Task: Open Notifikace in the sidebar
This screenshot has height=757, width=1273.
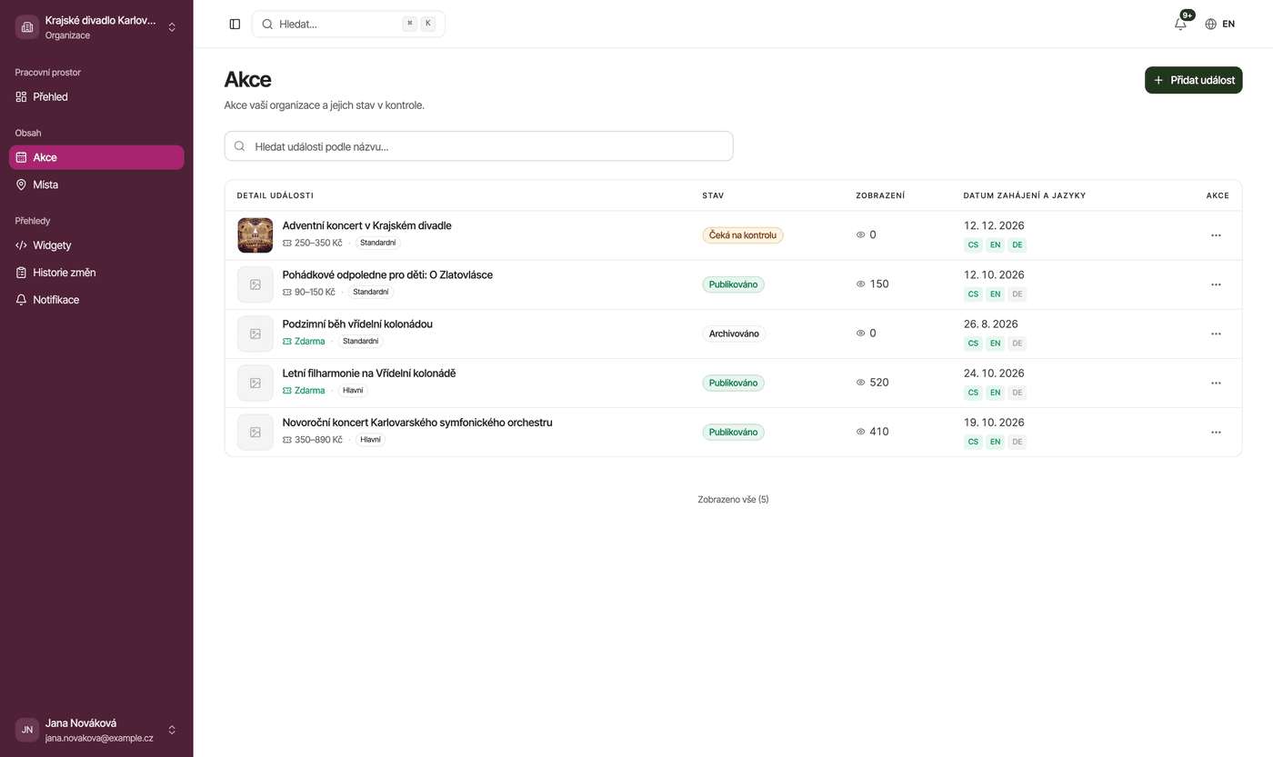Action: [96, 300]
